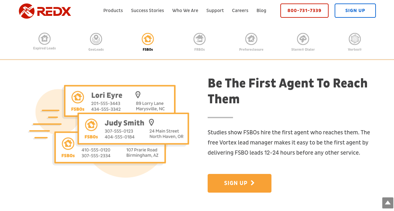Click the Expired Leads house icon
The image size is (394, 211).
44,39
